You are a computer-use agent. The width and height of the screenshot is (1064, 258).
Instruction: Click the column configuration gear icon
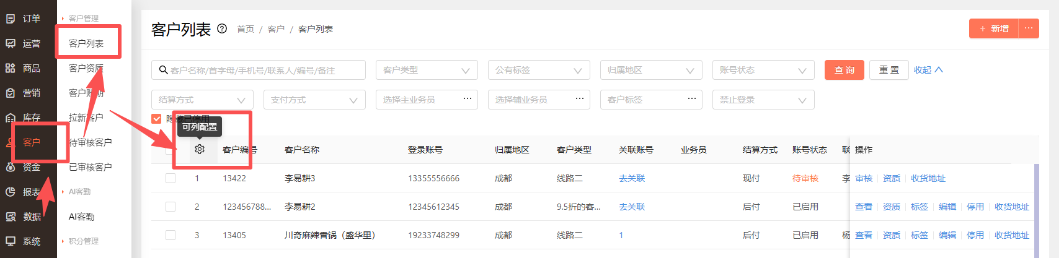[200, 149]
